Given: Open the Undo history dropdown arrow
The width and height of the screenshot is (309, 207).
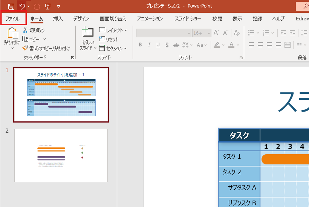Looking at the screenshot, I should 29,6.
